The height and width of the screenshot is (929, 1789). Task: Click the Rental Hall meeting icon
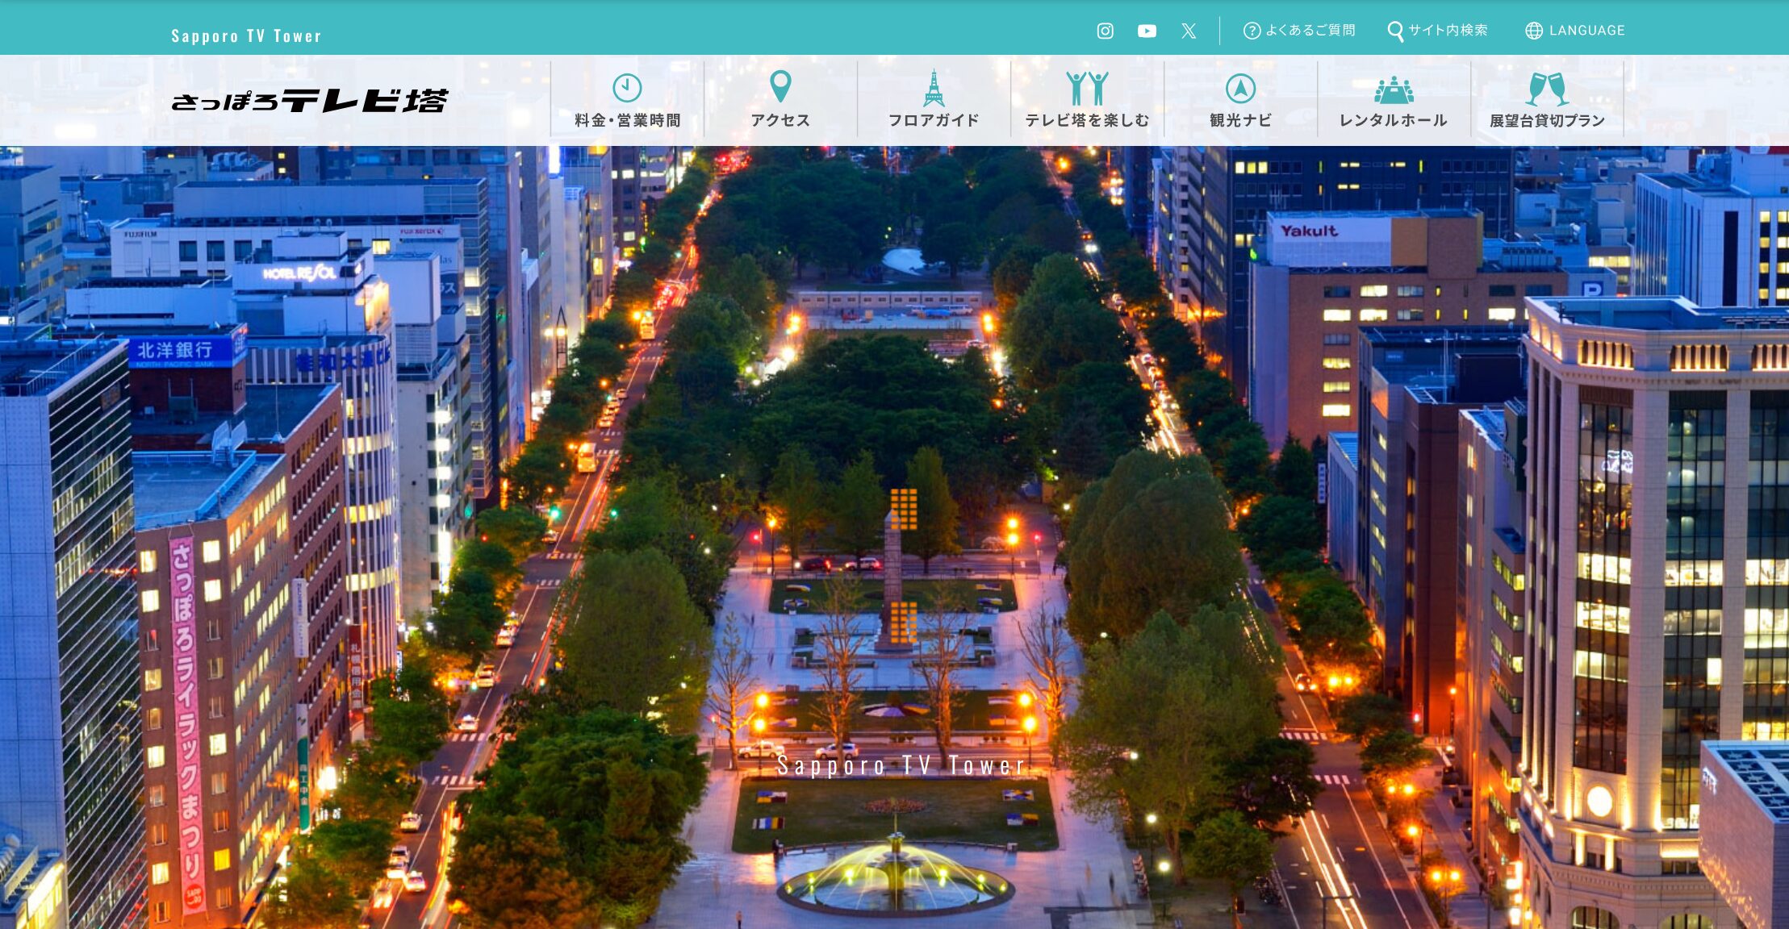tap(1394, 90)
